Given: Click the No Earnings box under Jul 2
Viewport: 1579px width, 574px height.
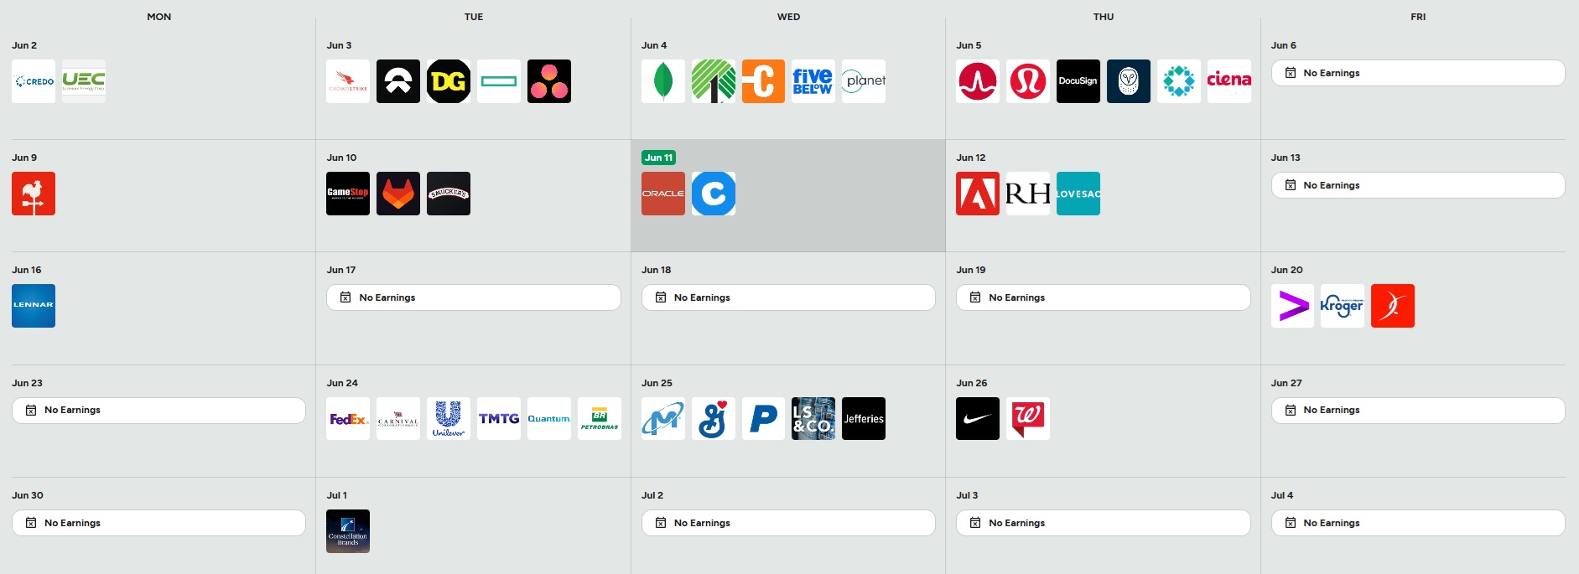Looking at the screenshot, I should point(788,523).
